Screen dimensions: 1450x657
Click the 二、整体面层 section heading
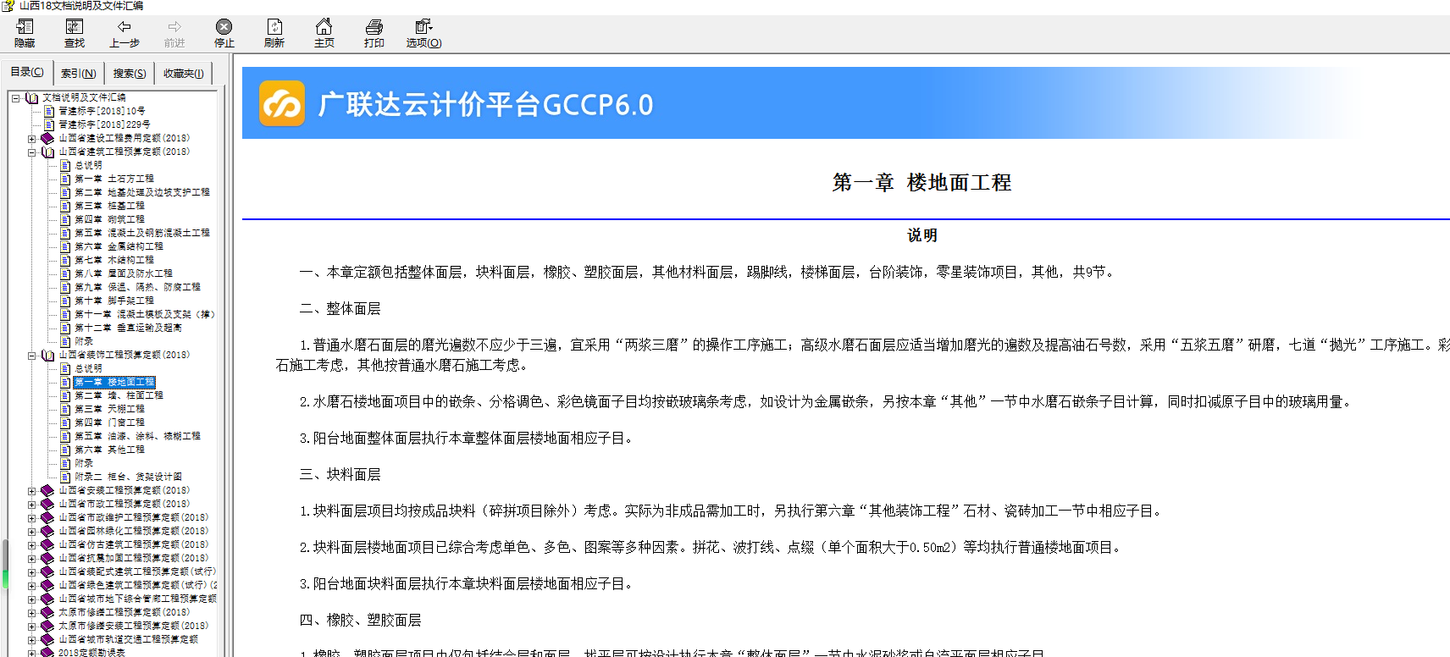(x=340, y=308)
